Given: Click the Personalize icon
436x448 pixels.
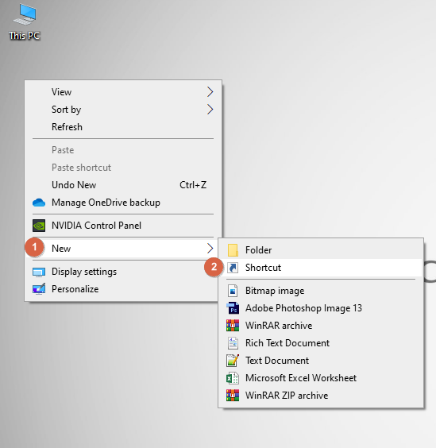Looking at the screenshot, I should 39,289.
